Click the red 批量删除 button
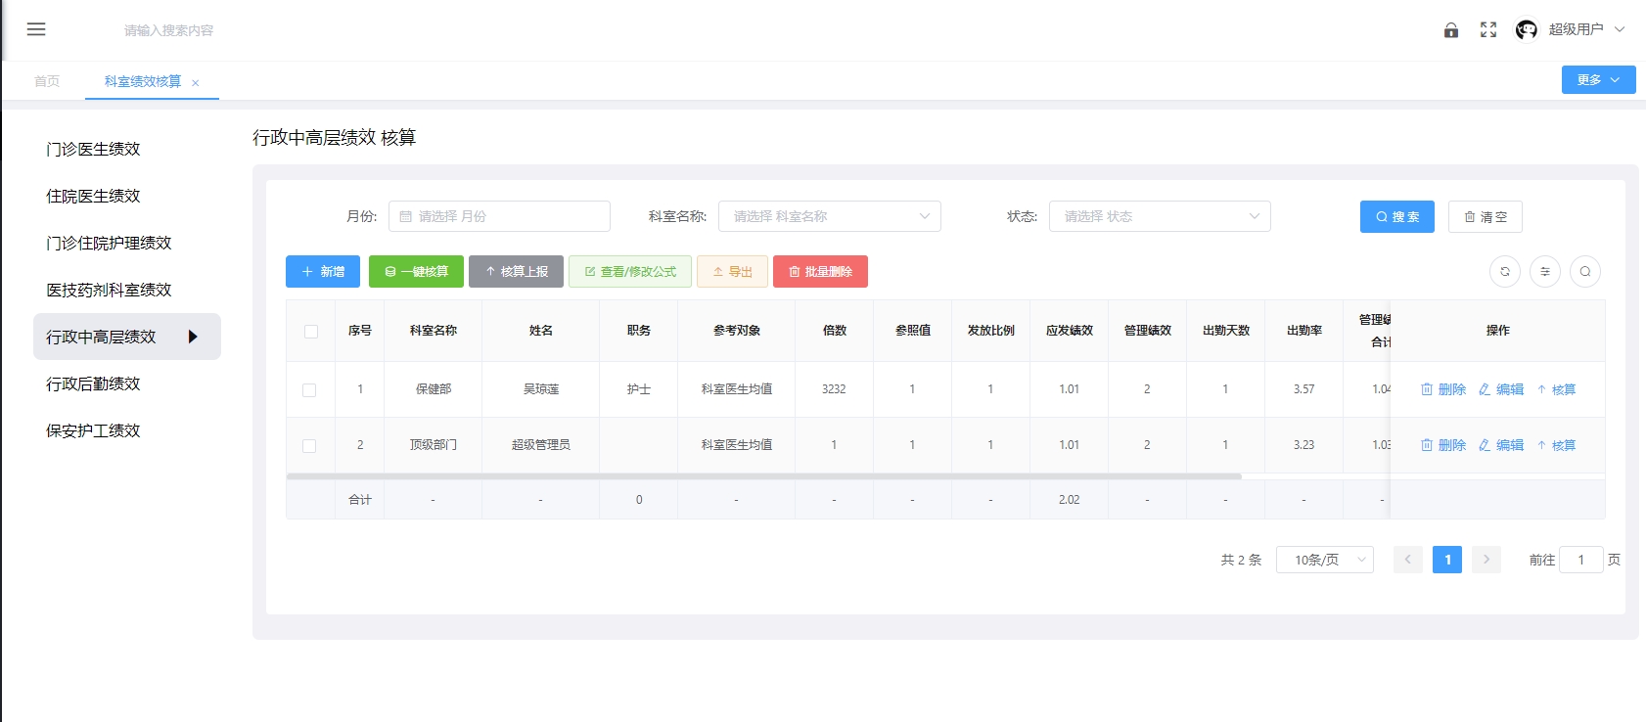1646x722 pixels. pos(820,272)
